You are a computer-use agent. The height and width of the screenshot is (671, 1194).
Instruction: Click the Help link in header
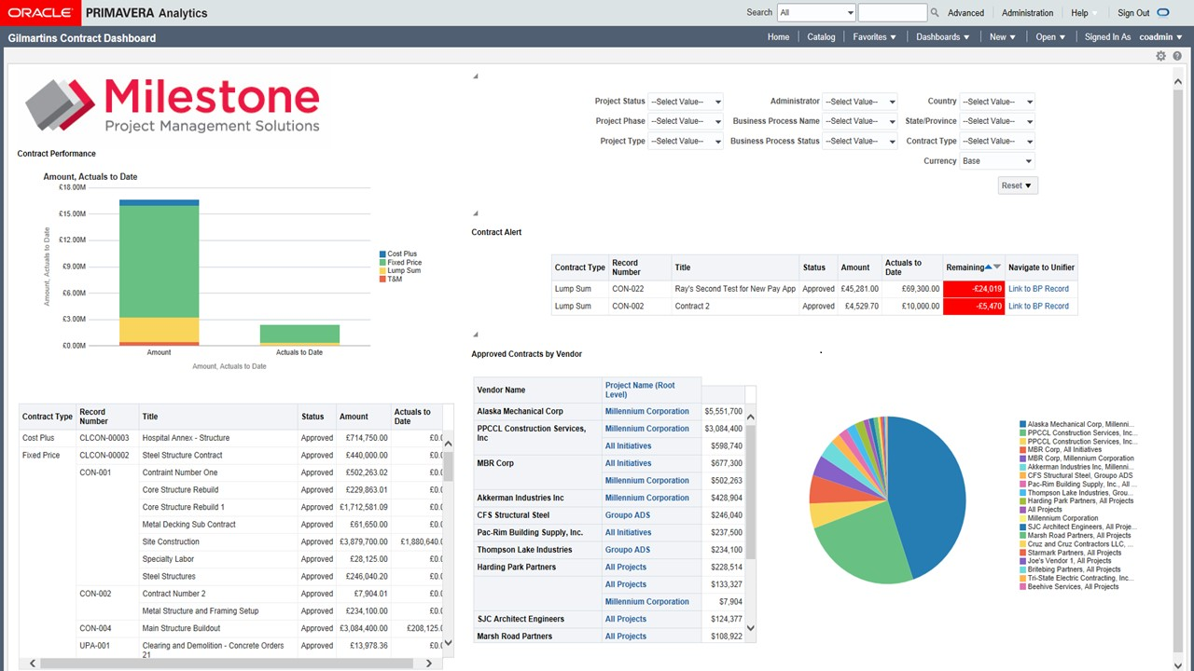click(x=1079, y=13)
